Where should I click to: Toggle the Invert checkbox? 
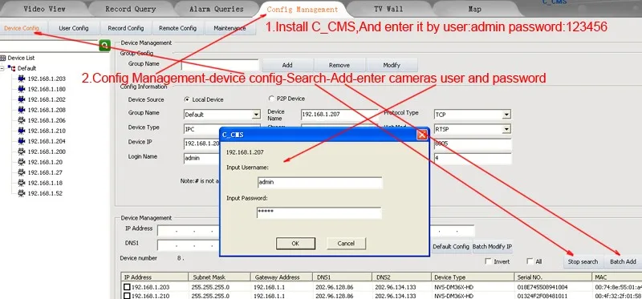click(488, 261)
